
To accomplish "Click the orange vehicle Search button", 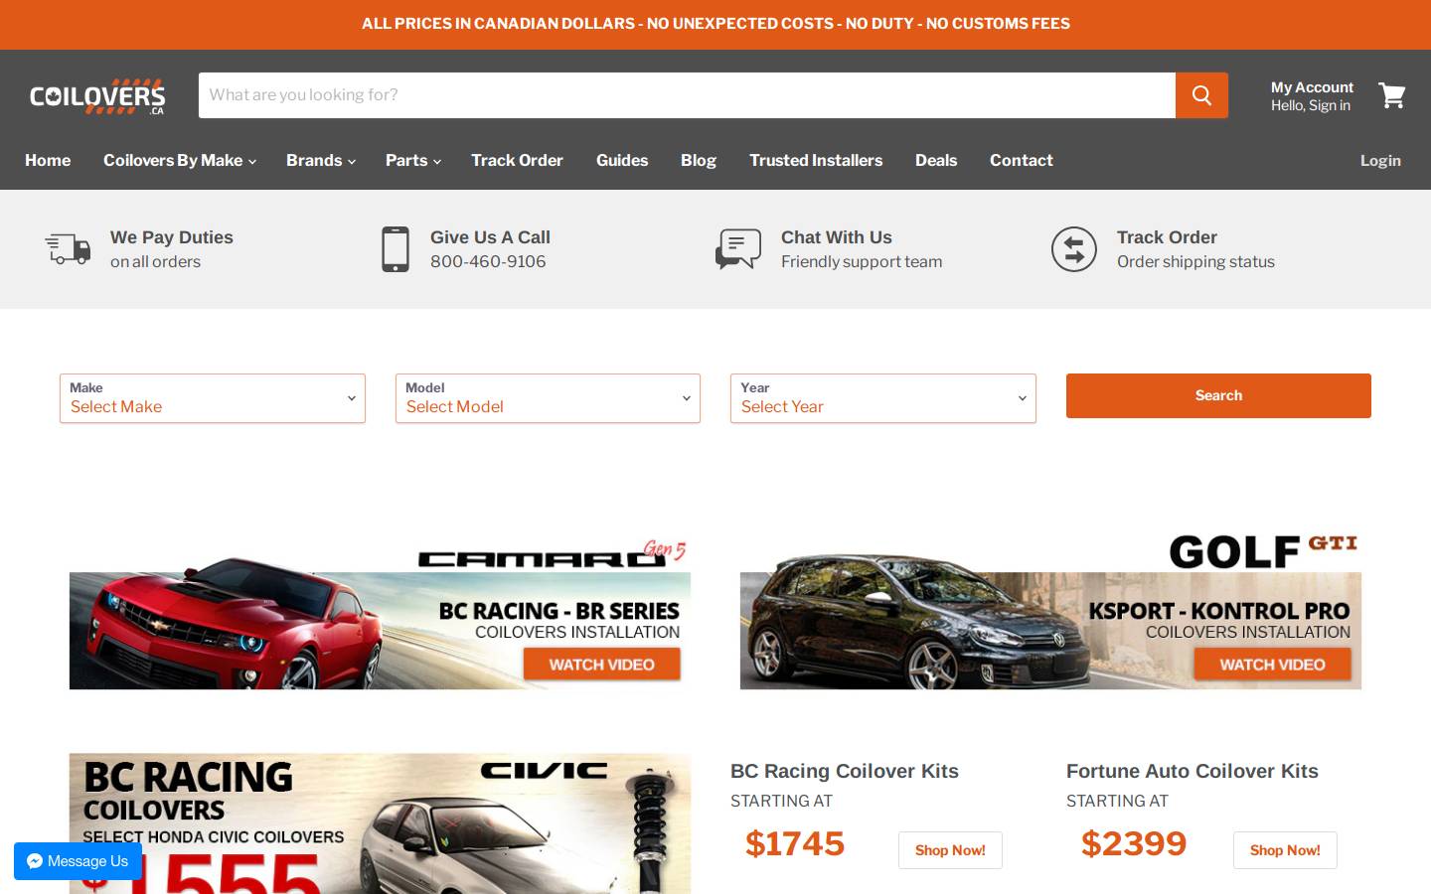I will click(x=1218, y=395).
